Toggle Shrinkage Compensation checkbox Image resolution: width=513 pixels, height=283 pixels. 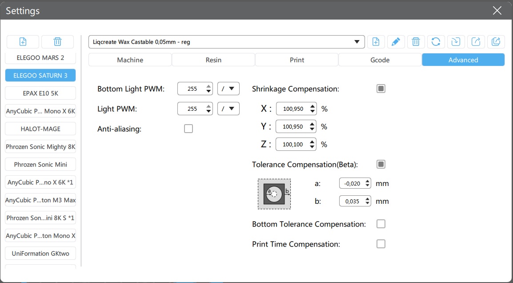click(381, 89)
